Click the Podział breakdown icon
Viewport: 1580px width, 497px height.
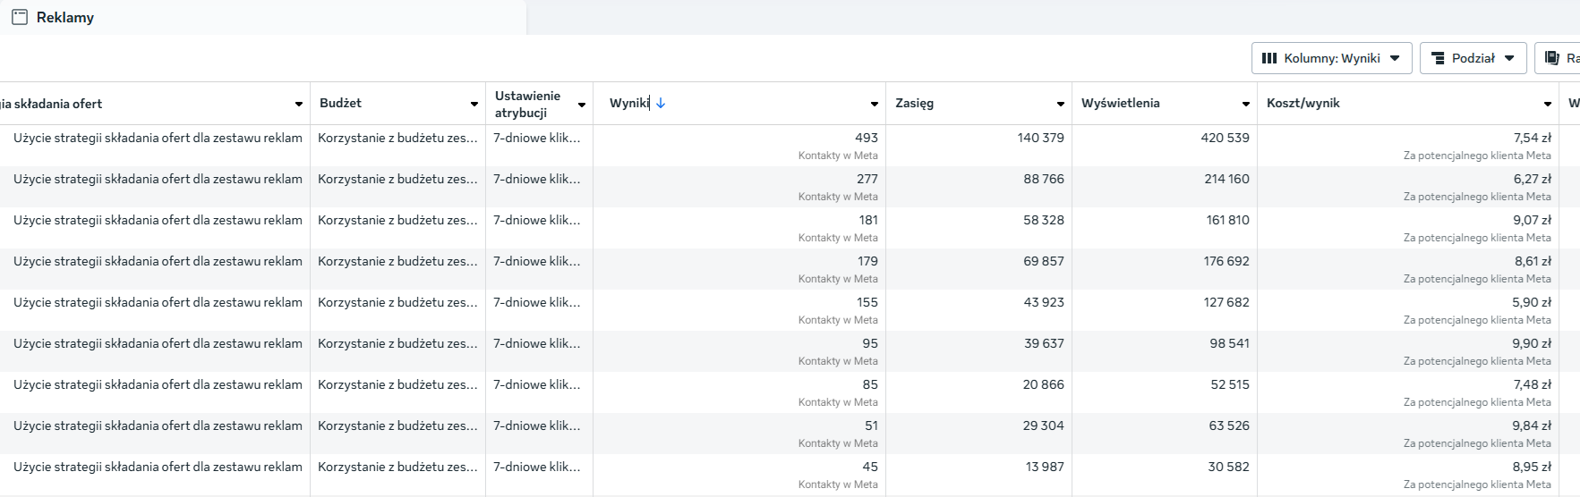pyautogui.click(x=1438, y=58)
